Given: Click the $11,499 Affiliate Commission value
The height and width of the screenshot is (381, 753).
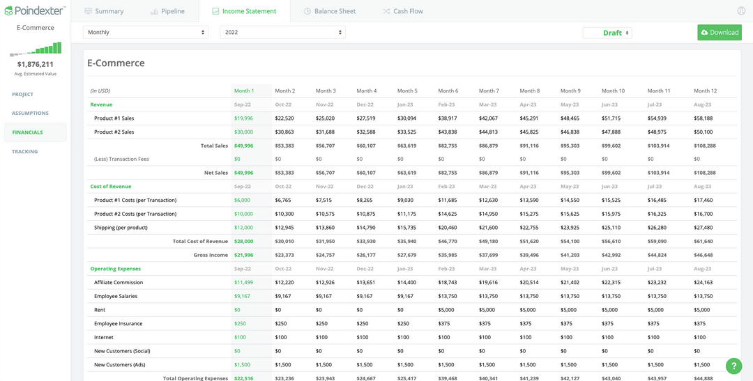Looking at the screenshot, I should click(x=243, y=283).
